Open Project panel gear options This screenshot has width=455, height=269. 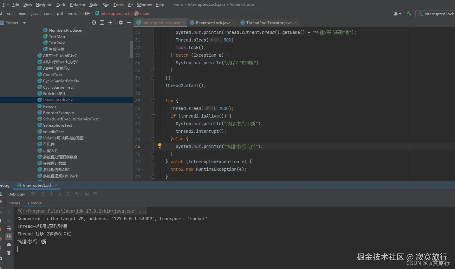pos(121,22)
